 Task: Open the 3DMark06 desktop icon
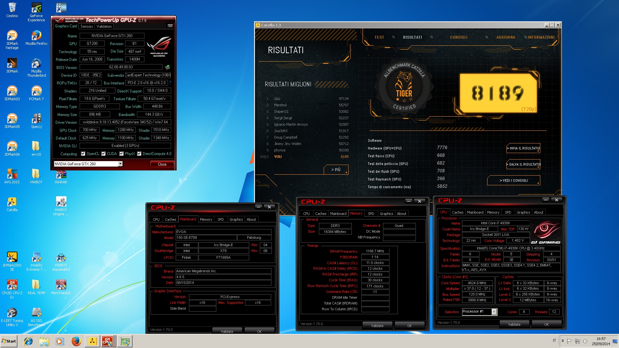pyautogui.click(x=12, y=149)
